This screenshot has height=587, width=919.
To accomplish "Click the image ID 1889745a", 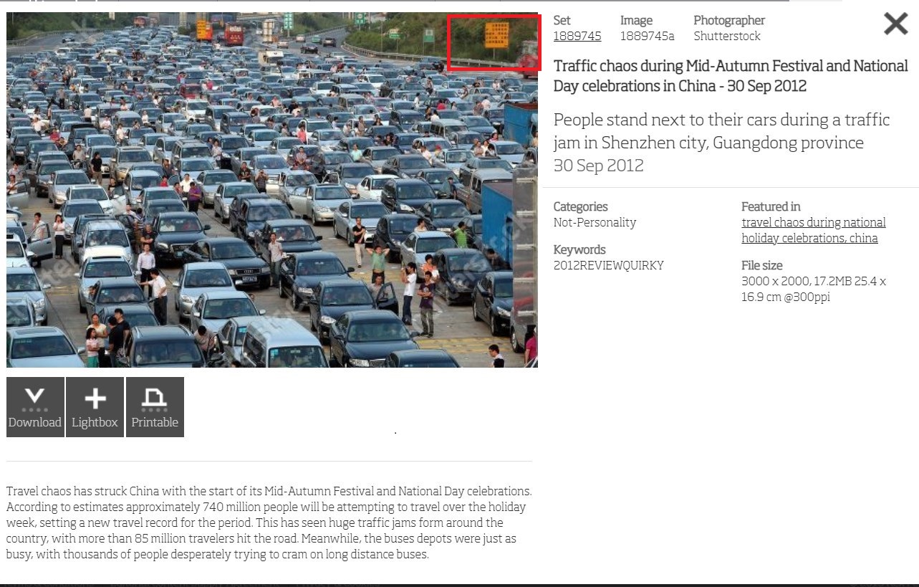I will coord(648,36).
